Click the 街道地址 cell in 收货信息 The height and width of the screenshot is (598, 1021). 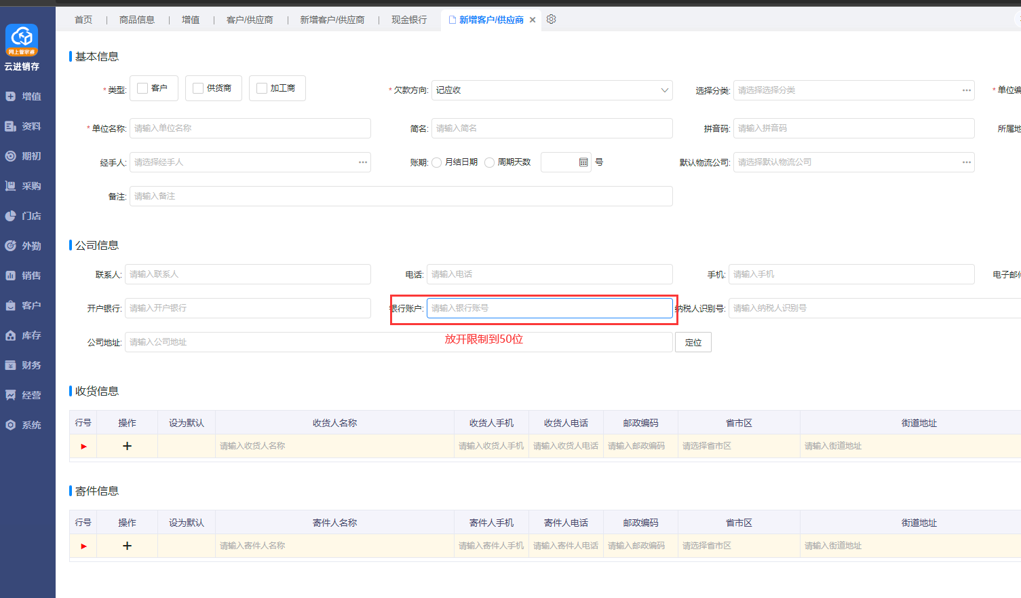pyautogui.click(x=910, y=446)
